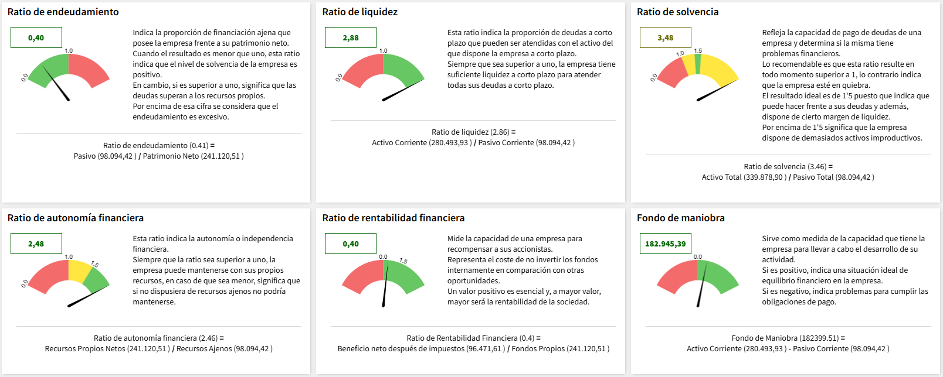This screenshot has height=377, width=943.
Task: Click the Ratio de rentabilidad financiera gauge
Action: 383,279
